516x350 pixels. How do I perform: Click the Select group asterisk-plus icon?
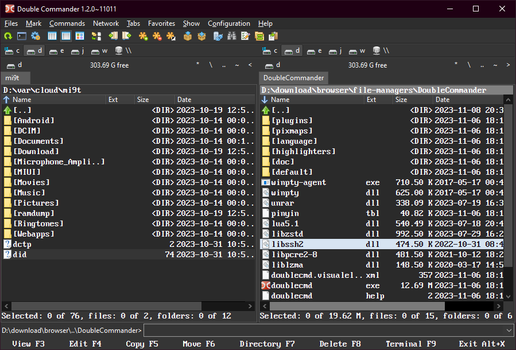pos(143,36)
